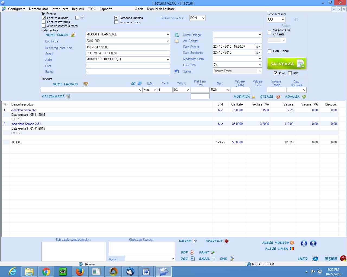
Task: Enable the BF checkbox
Action: [x=77, y=18]
